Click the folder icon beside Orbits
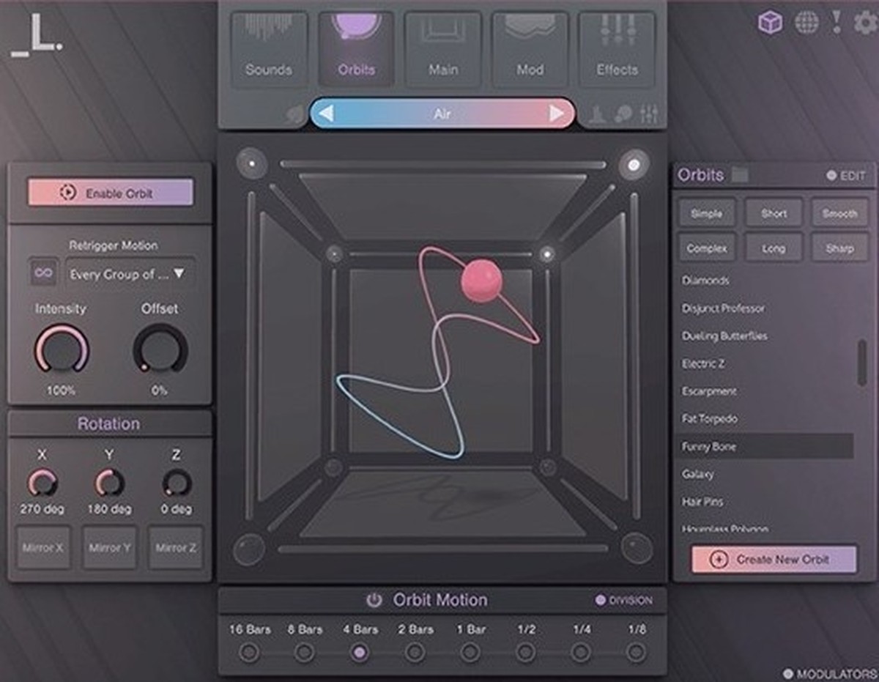This screenshot has height=682, width=879. pyautogui.click(x=740, y=175)
